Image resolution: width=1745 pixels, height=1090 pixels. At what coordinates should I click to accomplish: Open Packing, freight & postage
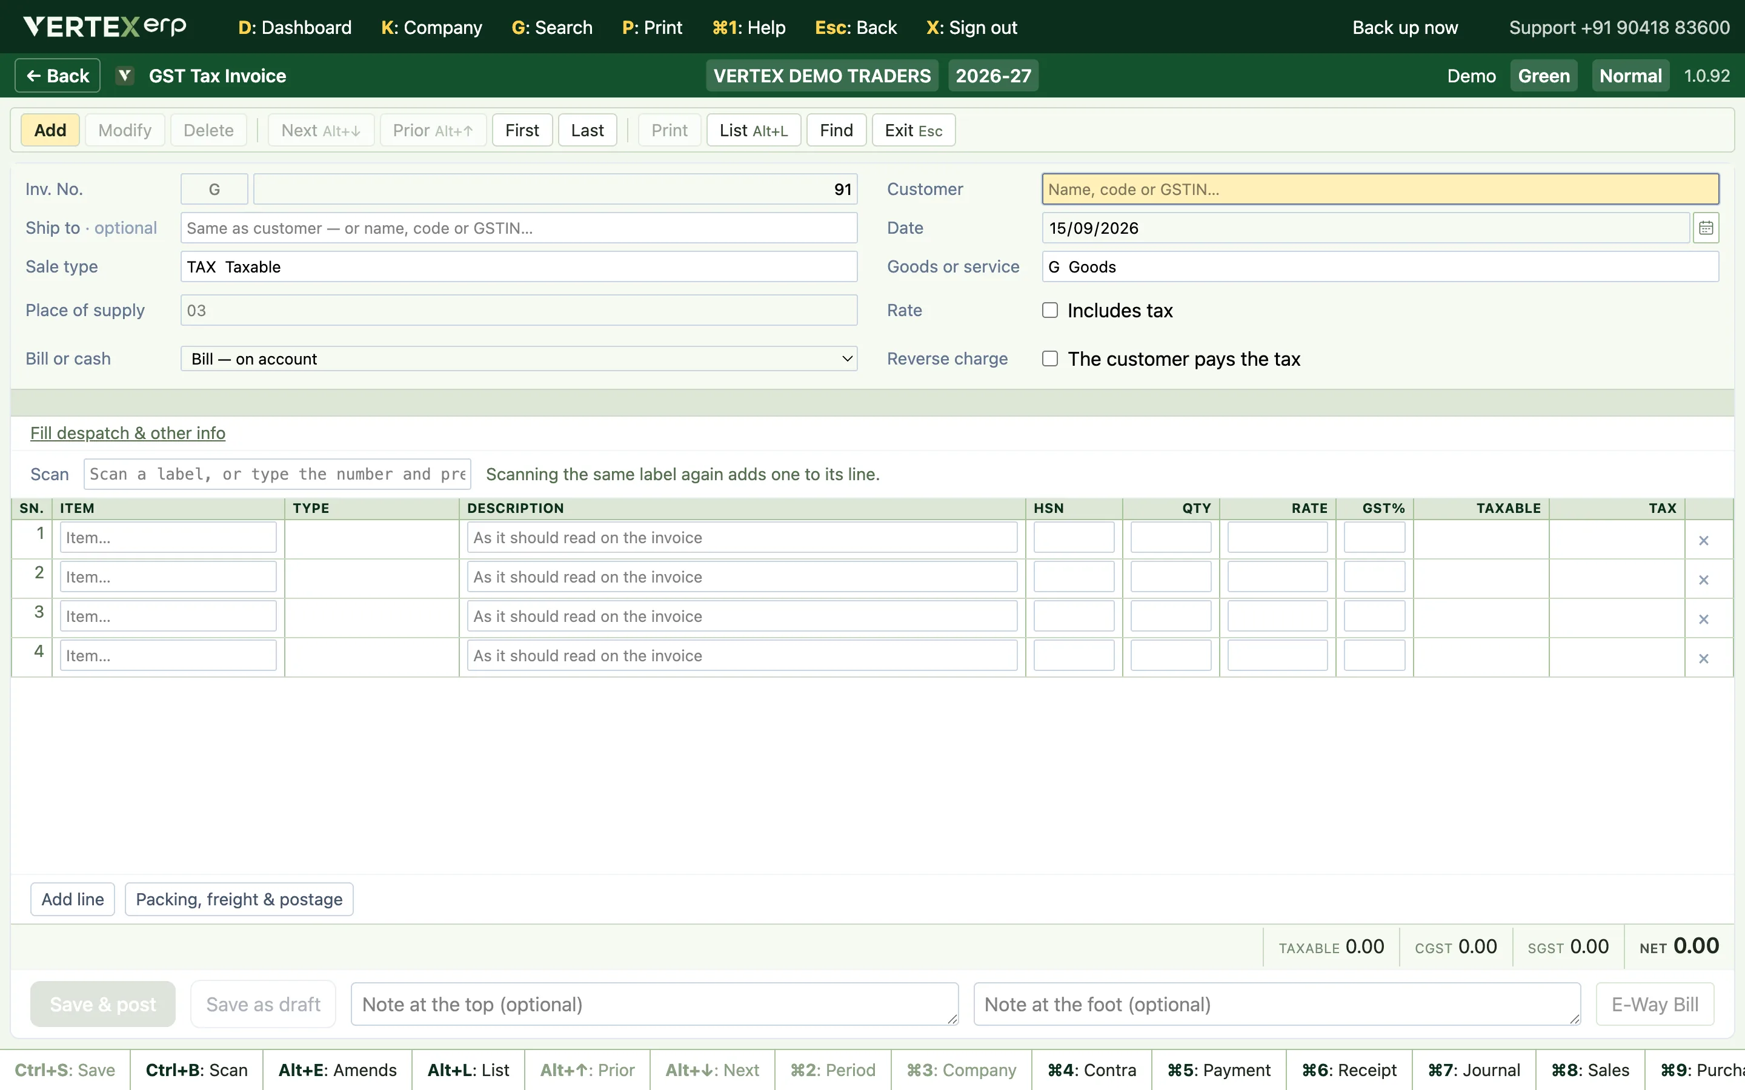point(239,899)
